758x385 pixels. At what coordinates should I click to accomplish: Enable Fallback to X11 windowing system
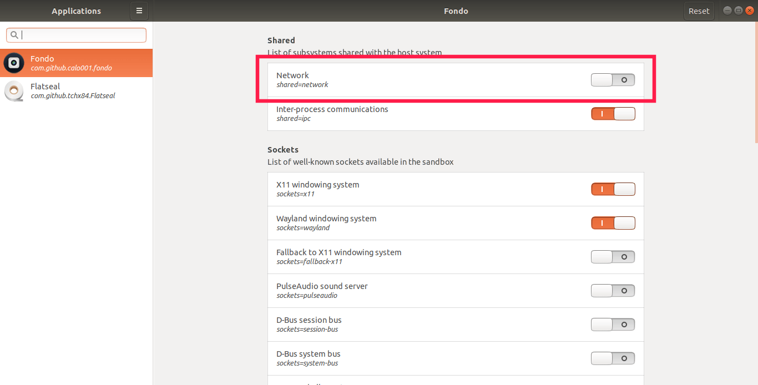[613, 257]
